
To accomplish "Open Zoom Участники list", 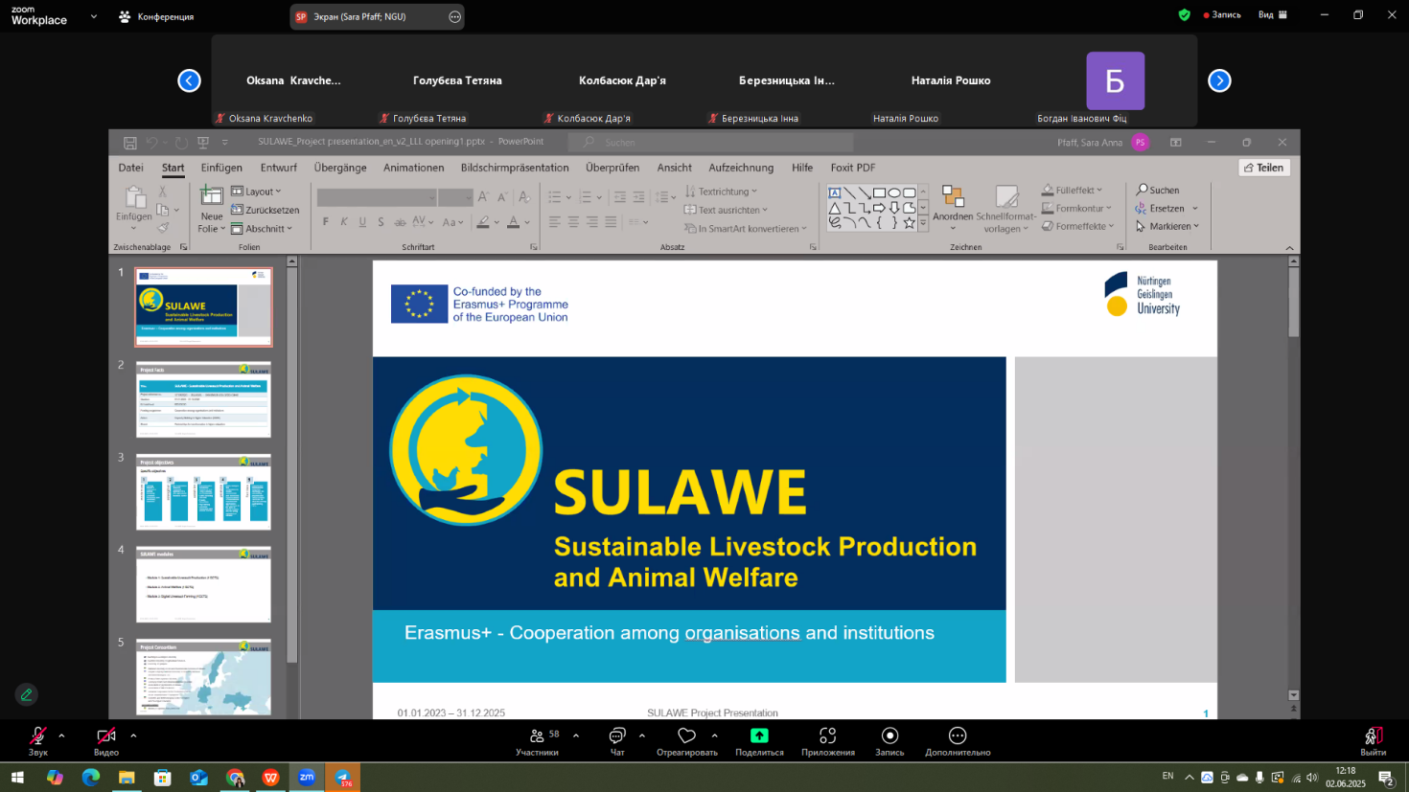I will (x=538, y=741).
